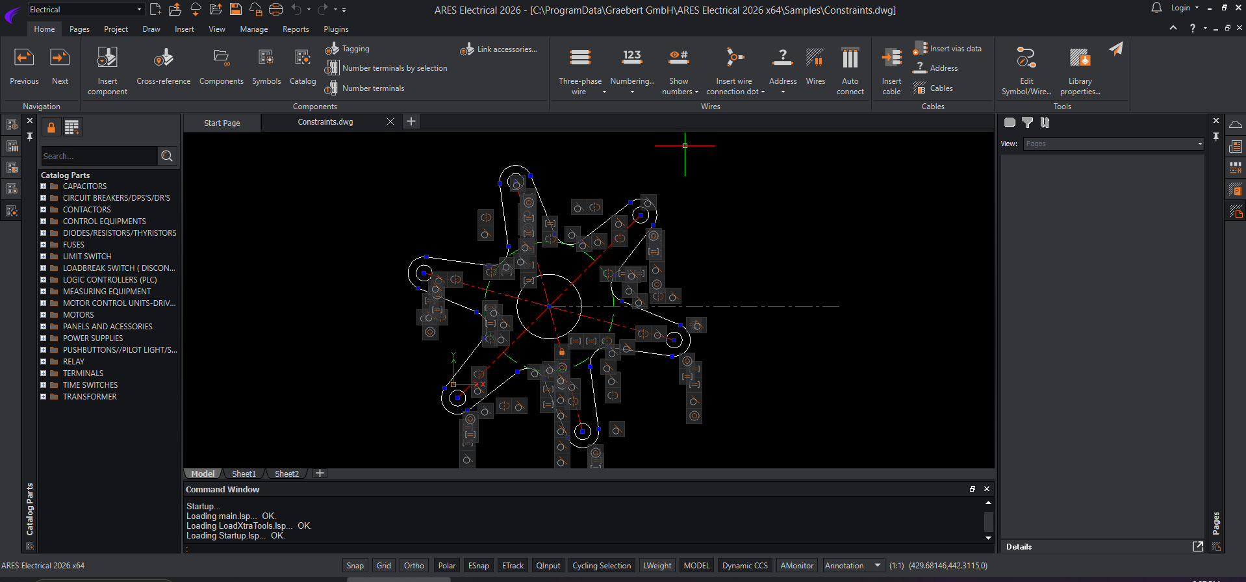Open the Manage ribbon tab
Image resolution: width=1246 pixels, height=582 pixels.
click(253, 29)
